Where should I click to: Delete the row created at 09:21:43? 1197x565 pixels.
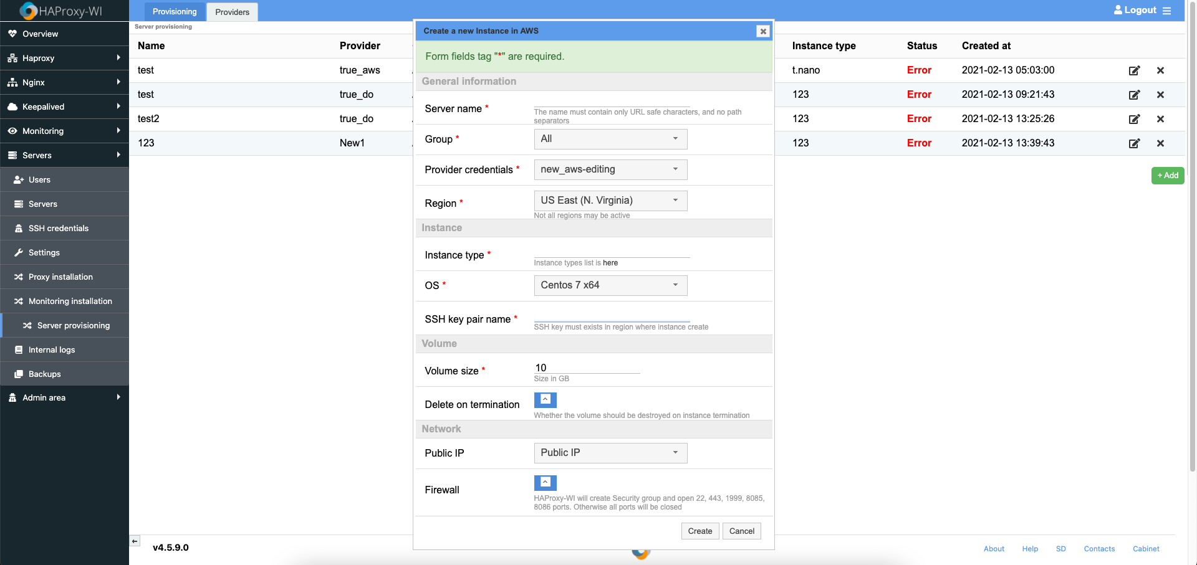[x=1160, y=95]
